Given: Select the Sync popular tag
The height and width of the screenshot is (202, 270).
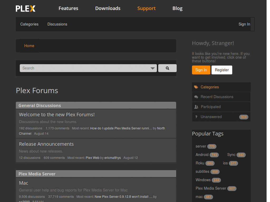Looking at the screenshot, I should coord(231,155).
